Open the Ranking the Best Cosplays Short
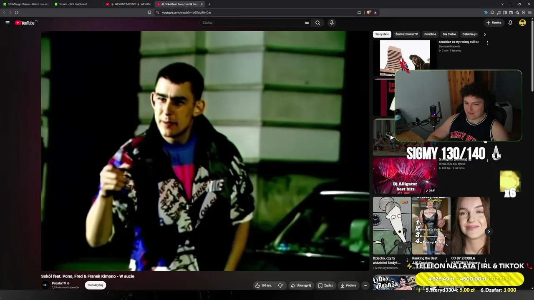 (431, 225)
